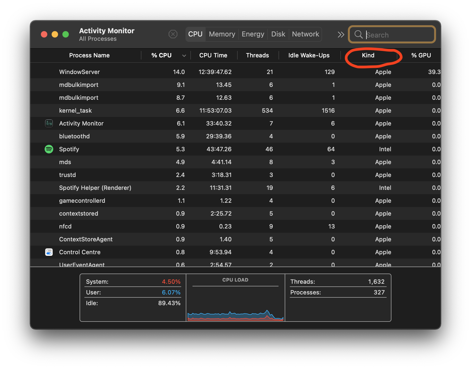Toggle the % CPU sort direction arrow
Image resolution: width=471 pixels, height=369 pixels.
[x=184, y=56]
